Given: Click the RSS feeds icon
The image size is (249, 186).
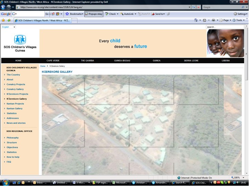Looking at the screenshot, I should (x=205, y=20).
